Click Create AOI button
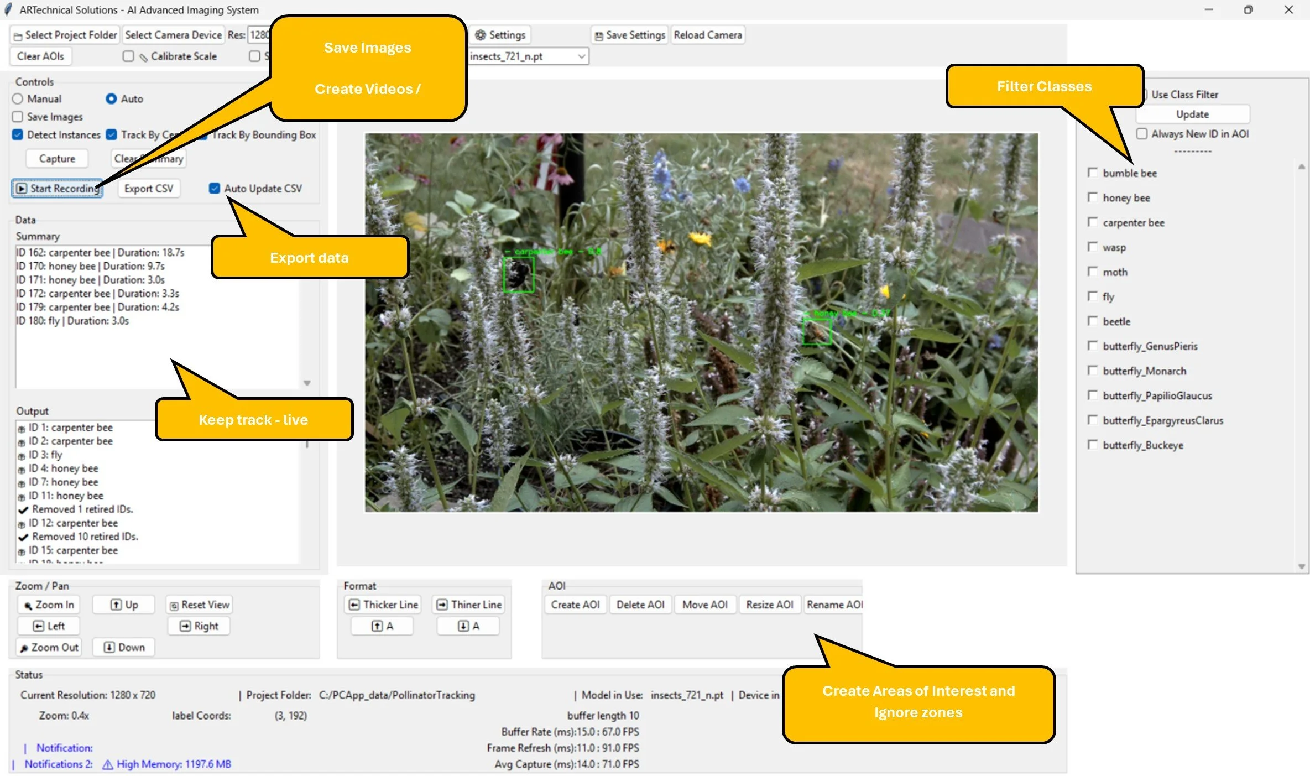This screenshot has width=1310, height=776. point(575,605)
